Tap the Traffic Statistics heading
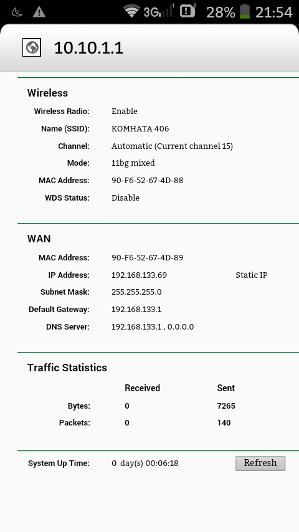The width and height of the screenshot is (299, 532). click(67, 368)
